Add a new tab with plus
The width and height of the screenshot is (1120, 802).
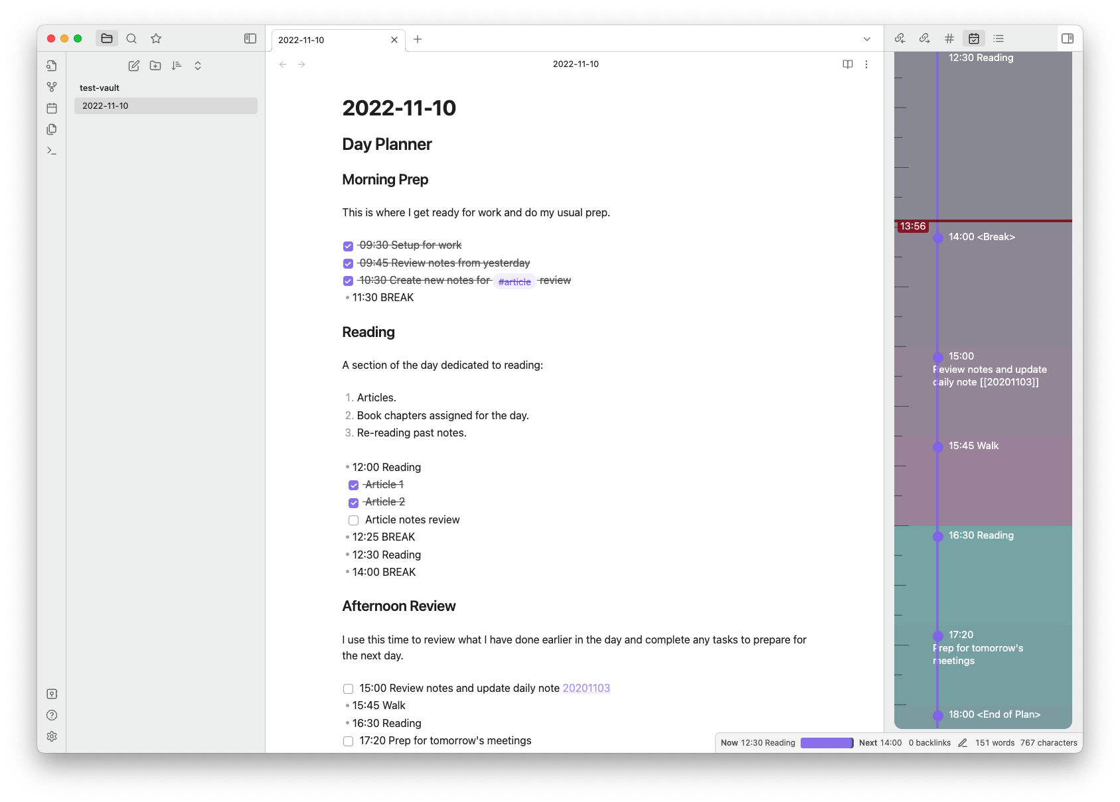(x=418, y=39)
